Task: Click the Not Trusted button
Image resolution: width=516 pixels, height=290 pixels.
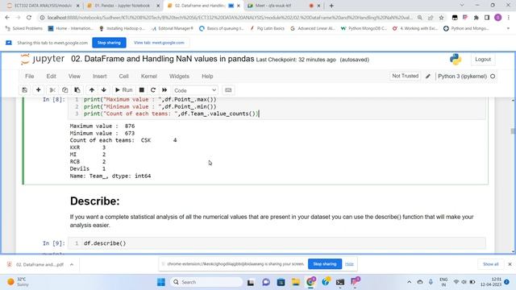Action: pyautogui.click(x=405, y=76)
